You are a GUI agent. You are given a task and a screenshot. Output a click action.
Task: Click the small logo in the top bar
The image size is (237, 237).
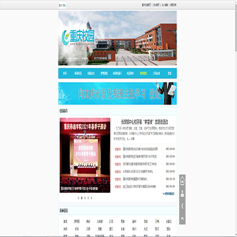pyautogui.click(x=62, y=5)
